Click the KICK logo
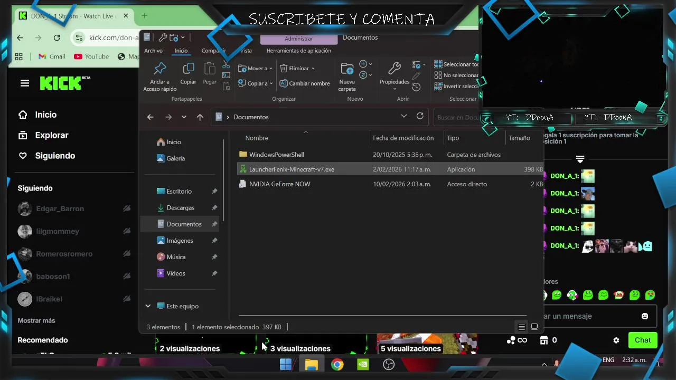676x380 pixels. pyautogui.click(x=64, y=82)
